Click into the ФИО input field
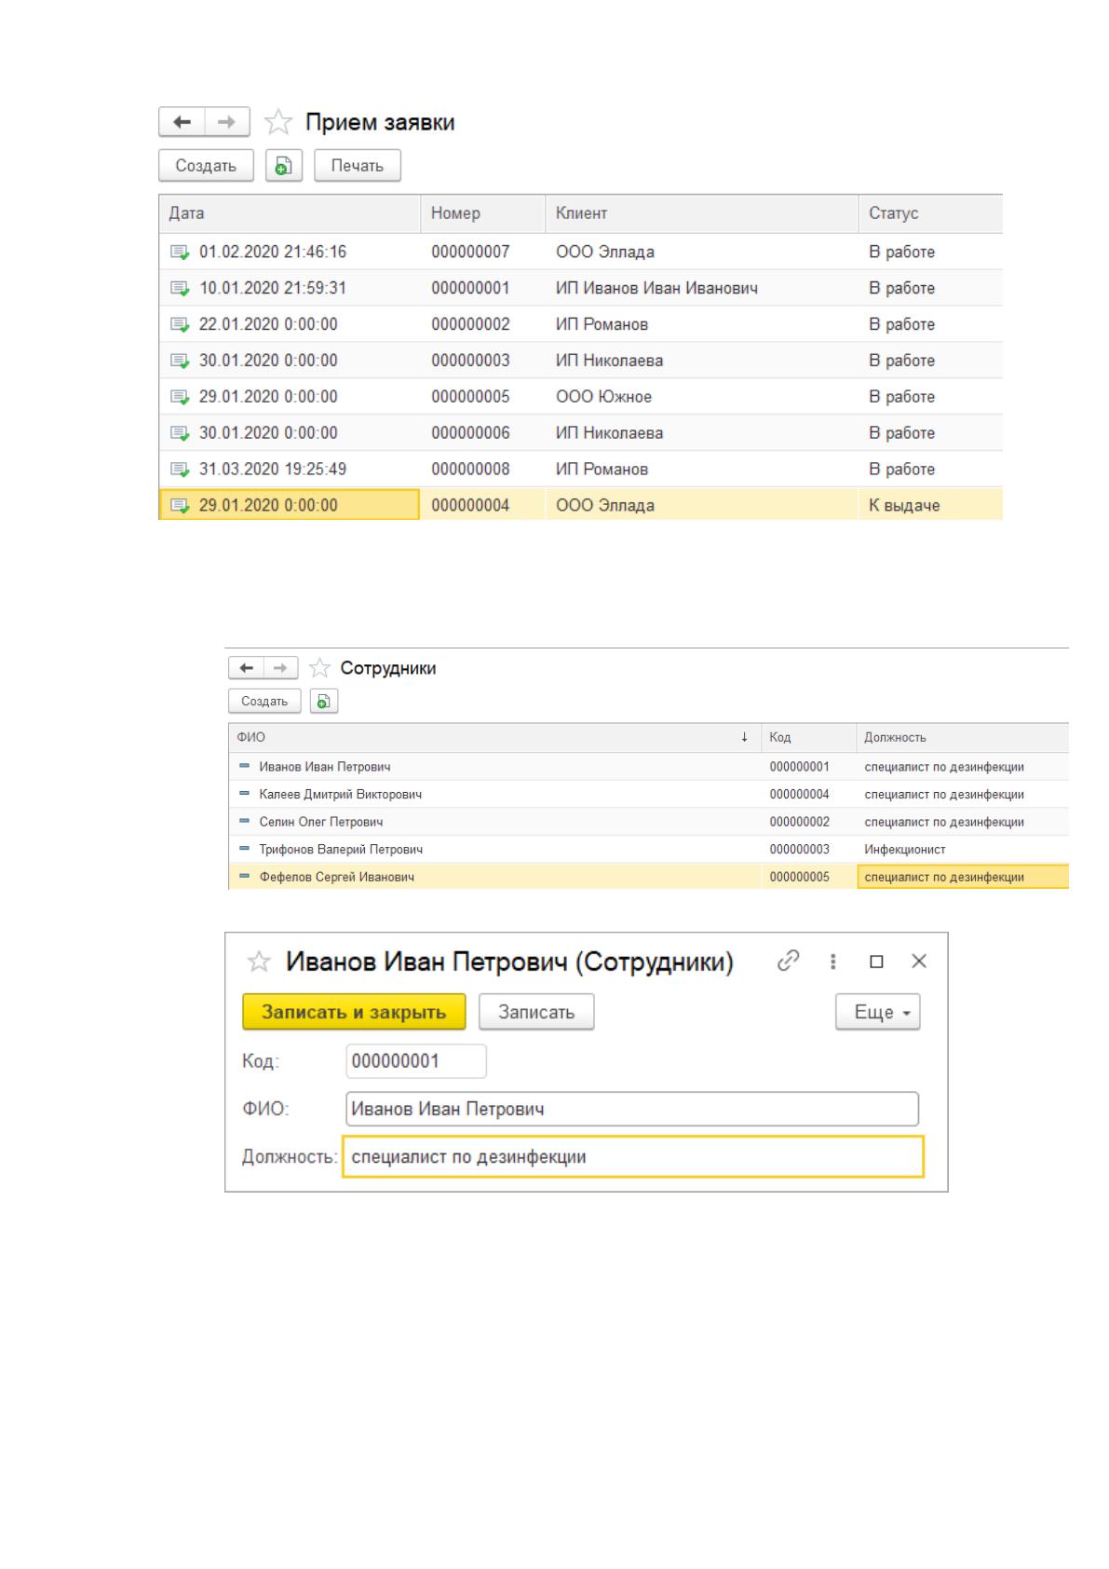Image resolution: width=1109 pixels, height=1569 pixels. click(632, 1109)
